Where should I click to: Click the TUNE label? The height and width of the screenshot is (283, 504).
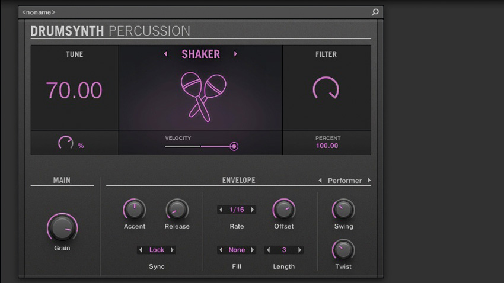tap(75, 54)
